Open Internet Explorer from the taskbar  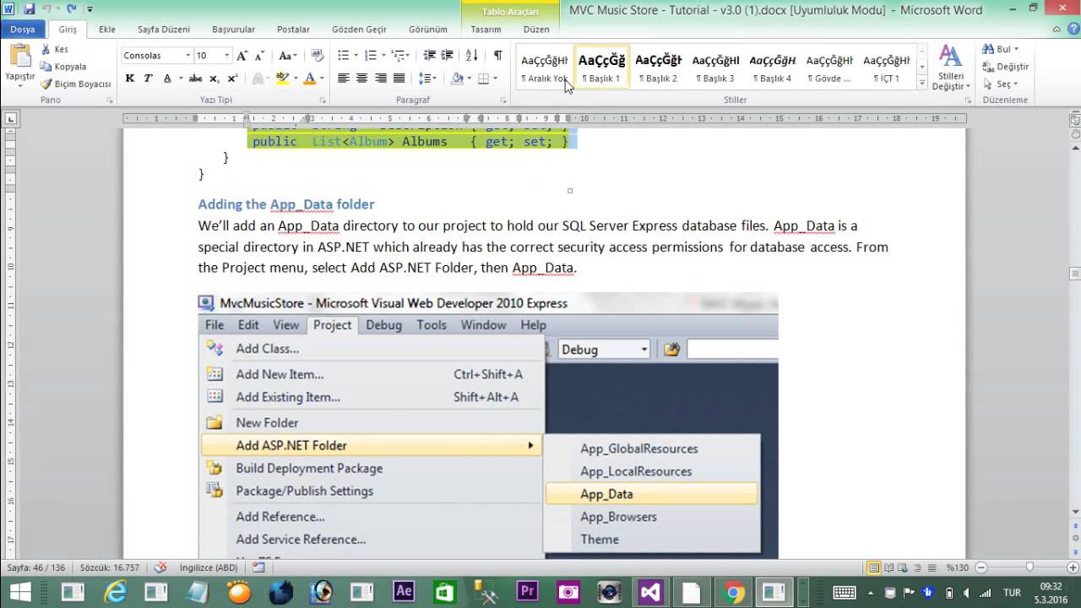pos(116,592)
